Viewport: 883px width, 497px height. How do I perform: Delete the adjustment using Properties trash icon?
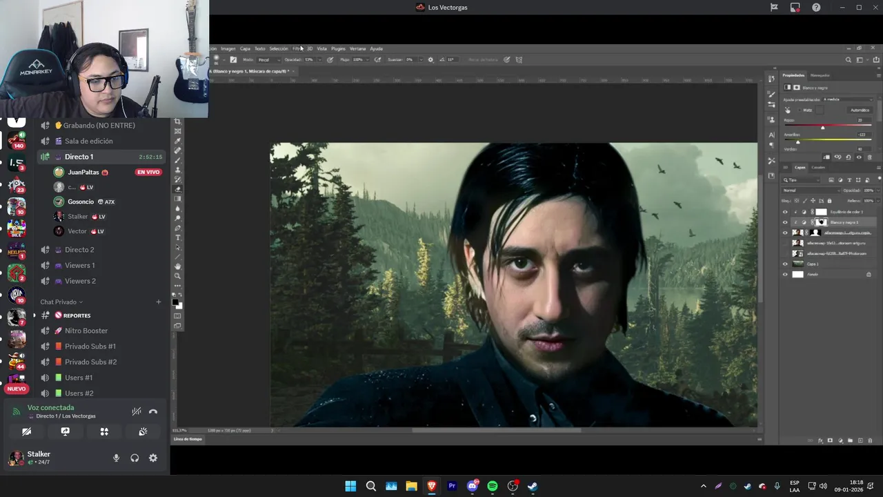[869, 157]
